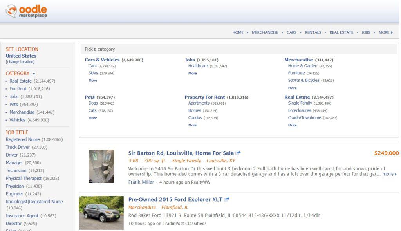Open RENTALS in navigation bar
Screen dimensions: 401x231
(313, 32)
